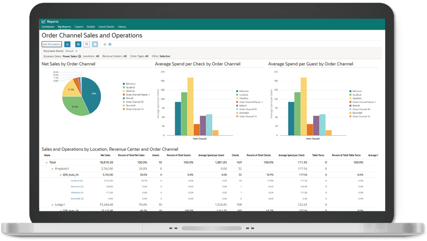Mark report as favorite with heart icon
This screenshot has height=241, width=427.
coord(87,44)
